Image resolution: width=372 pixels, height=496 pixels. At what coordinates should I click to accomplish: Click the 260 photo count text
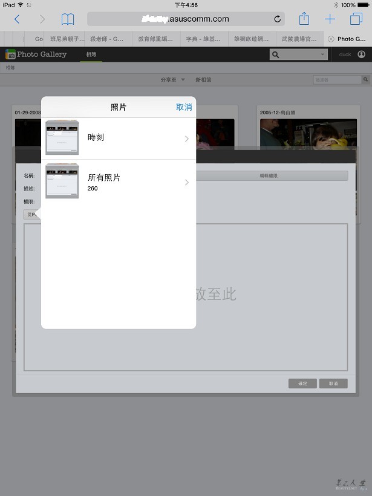(93, 189)
